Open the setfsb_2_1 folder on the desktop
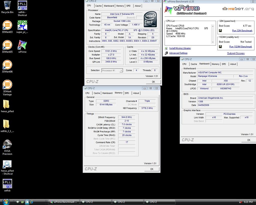This screenshot has width=256, height=205. tap(7, 126)
